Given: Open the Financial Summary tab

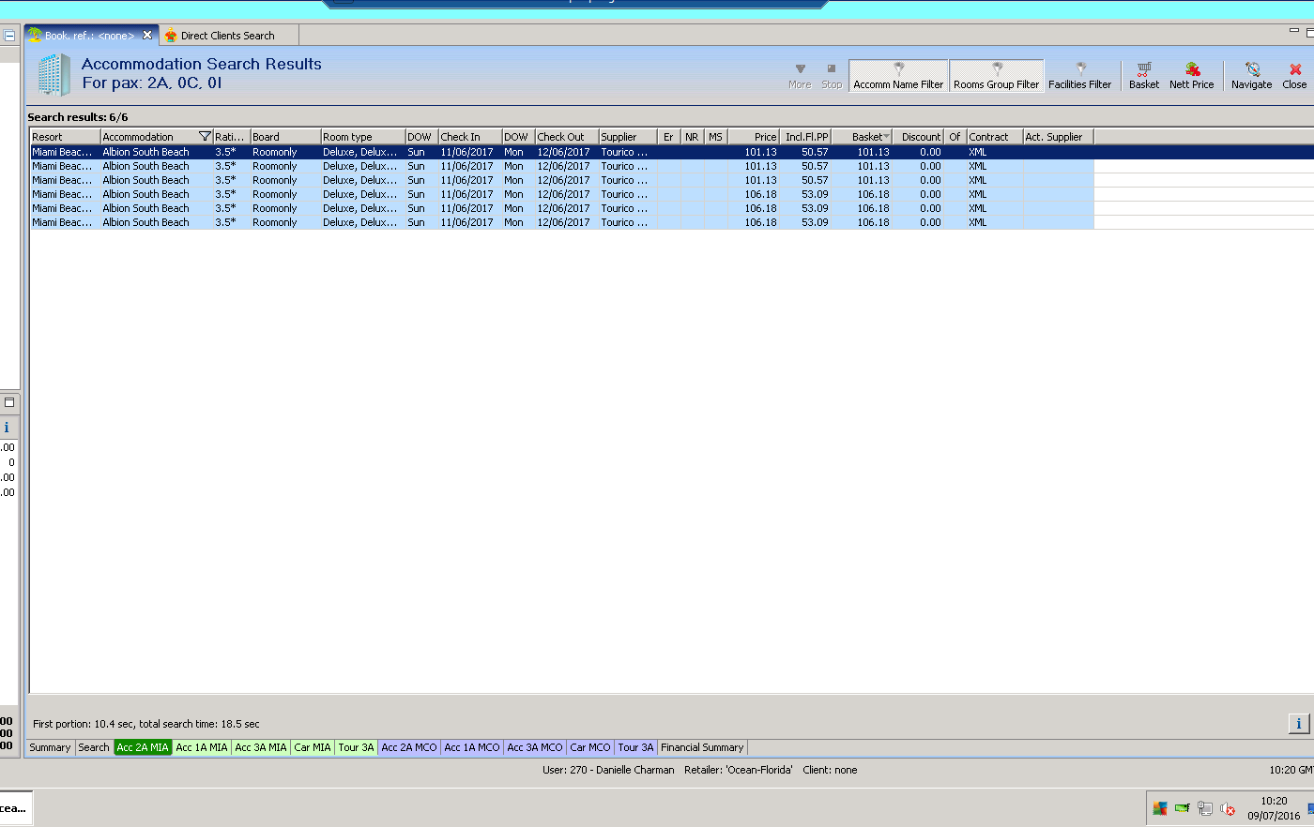Looking at the screenshot, I should click(x=701, y=747).
